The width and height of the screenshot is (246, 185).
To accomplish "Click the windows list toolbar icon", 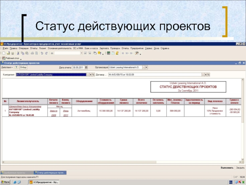I will (95, 53).
